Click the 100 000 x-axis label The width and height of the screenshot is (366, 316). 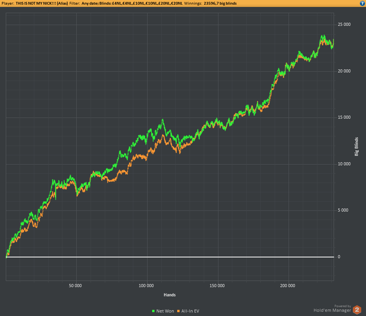(x=146, y=286)
